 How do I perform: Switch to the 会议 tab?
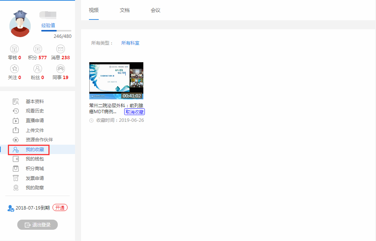(x=155, y=10)
